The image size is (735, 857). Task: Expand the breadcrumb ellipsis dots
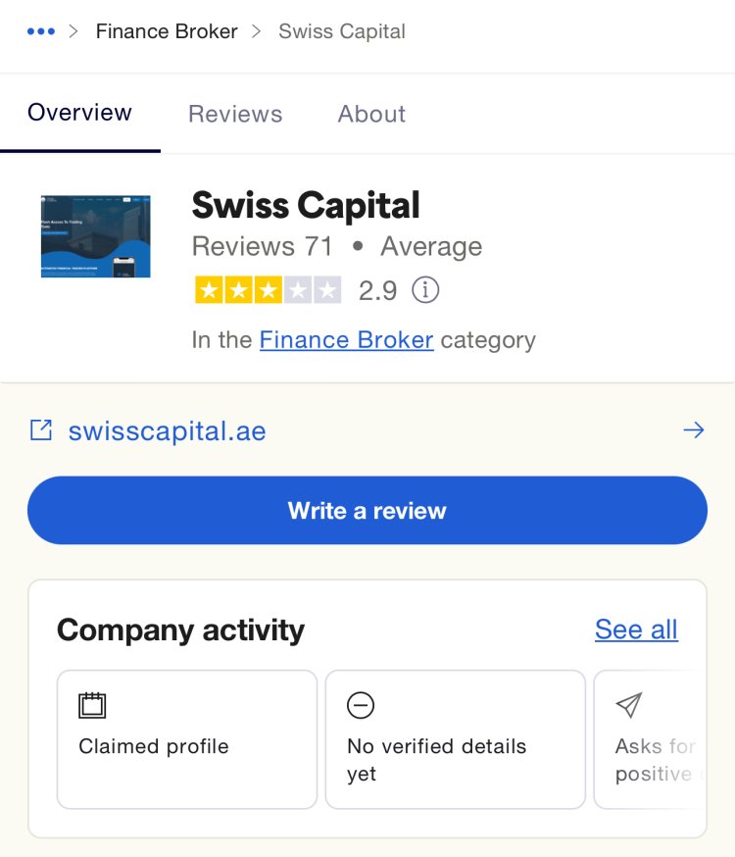click(41, 31)
